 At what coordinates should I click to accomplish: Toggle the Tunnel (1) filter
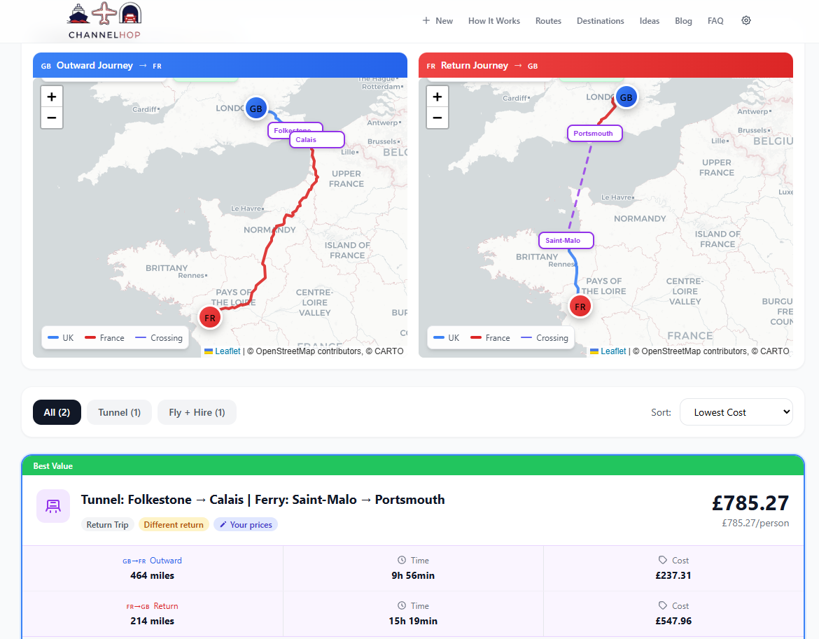click(x=118, y=412)
